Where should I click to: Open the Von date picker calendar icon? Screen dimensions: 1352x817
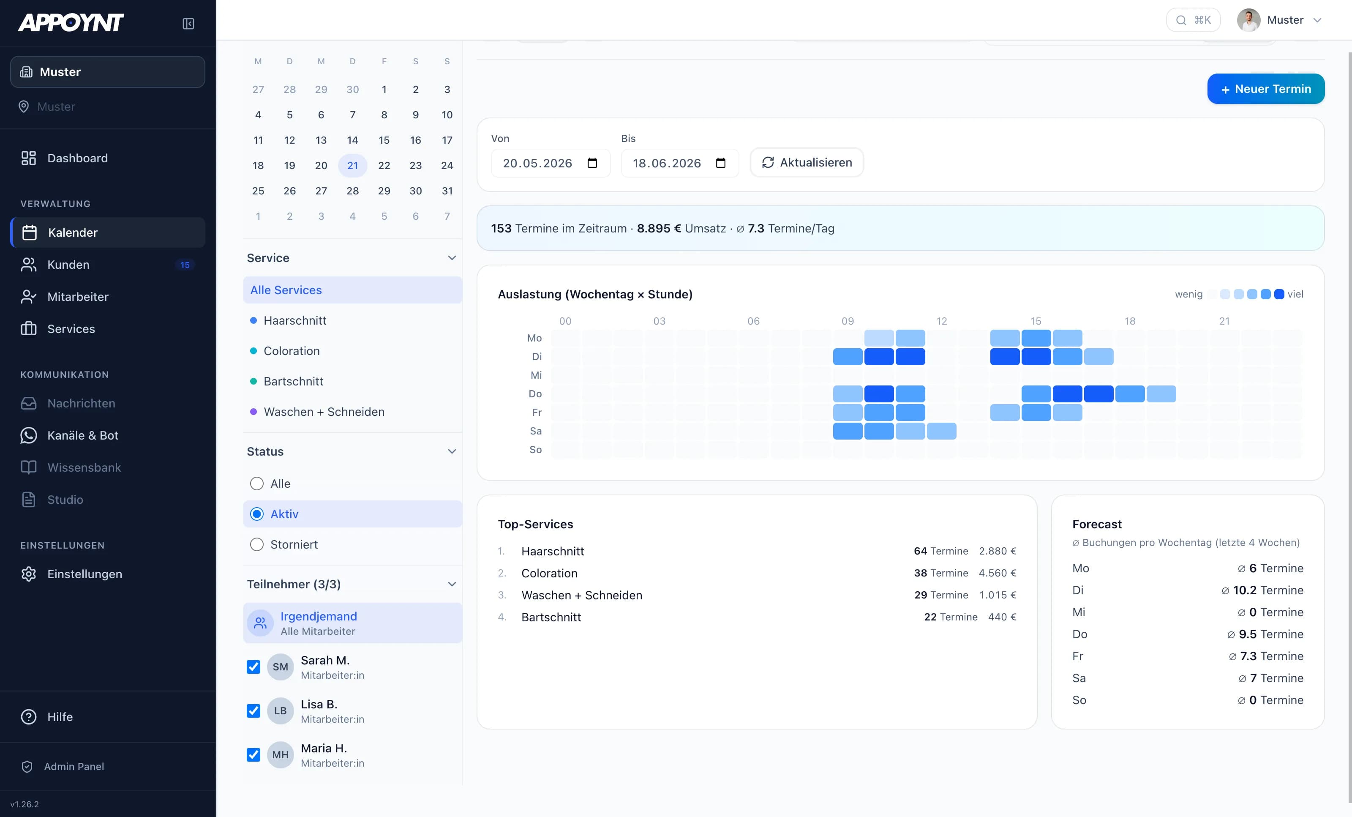tap(592, 163)
